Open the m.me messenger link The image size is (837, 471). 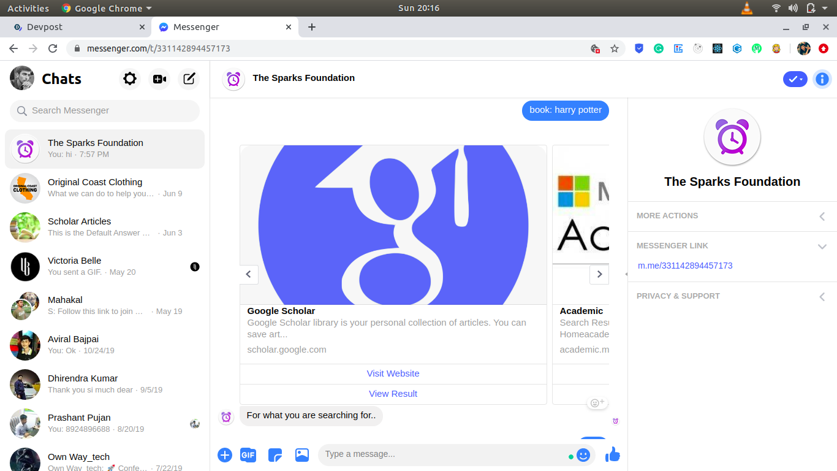[685, 266]
